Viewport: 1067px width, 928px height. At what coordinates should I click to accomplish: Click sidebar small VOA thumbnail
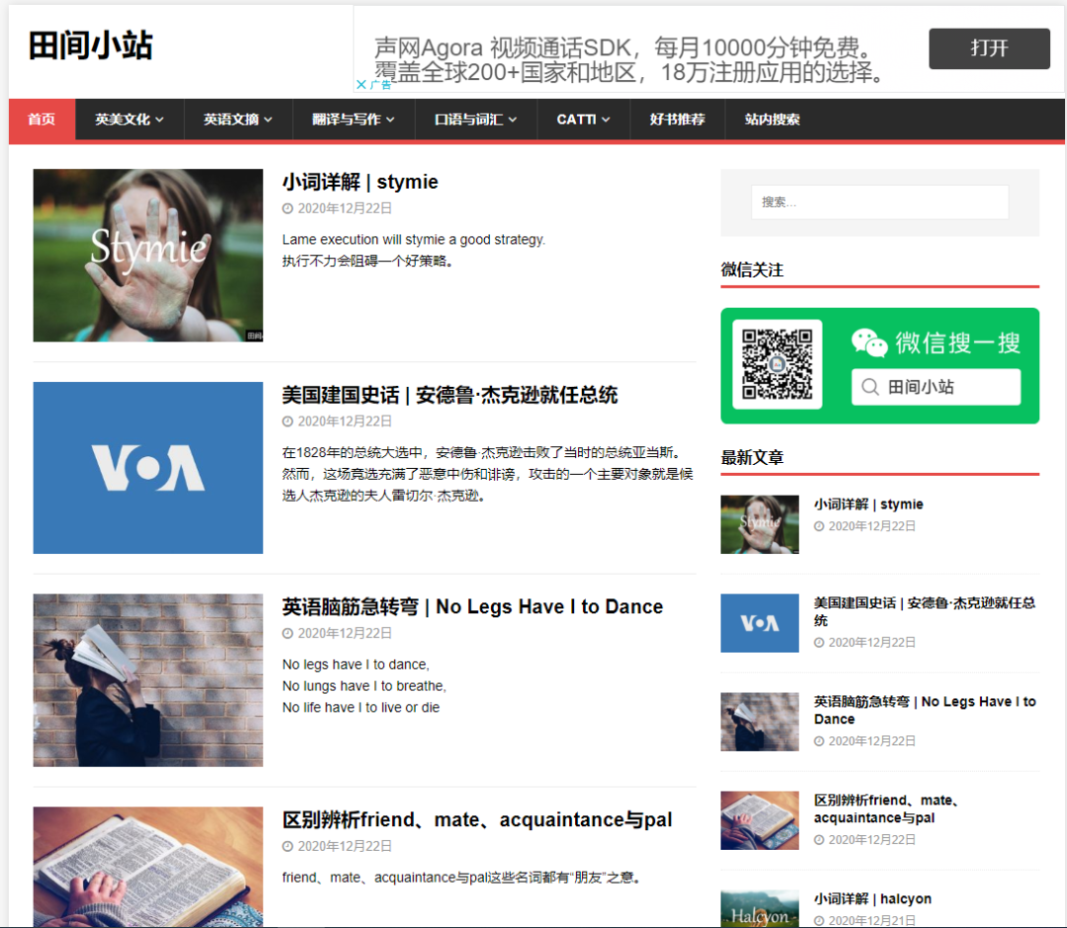pyautogui.click(x=760, y=623)
